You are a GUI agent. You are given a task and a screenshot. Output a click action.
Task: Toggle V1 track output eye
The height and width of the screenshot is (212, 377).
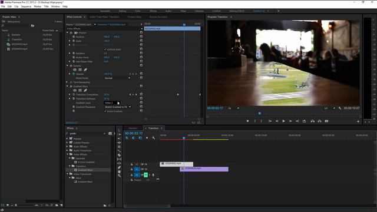145,169
